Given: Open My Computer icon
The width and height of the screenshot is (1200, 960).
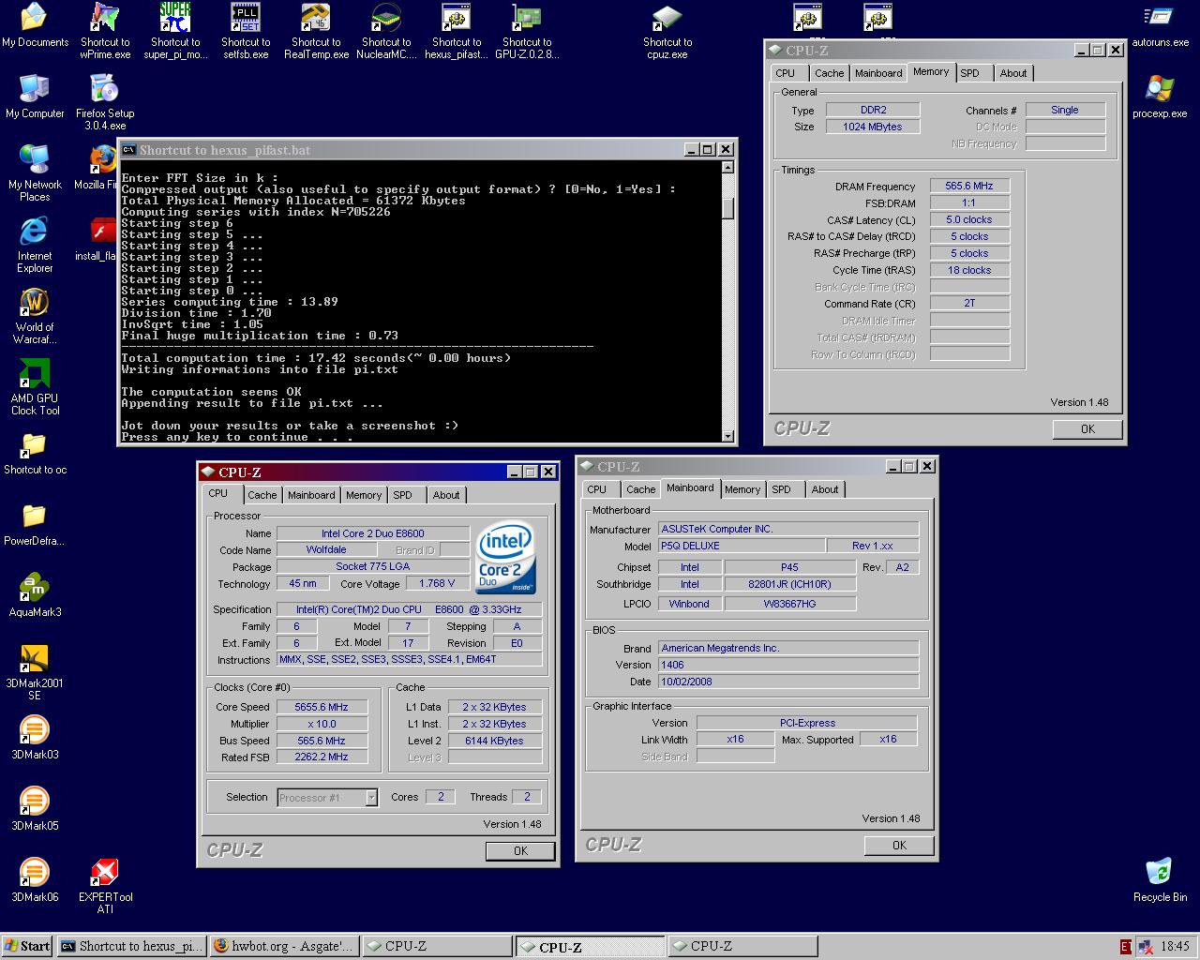Looking at the screenshot, I should [35, 97].
